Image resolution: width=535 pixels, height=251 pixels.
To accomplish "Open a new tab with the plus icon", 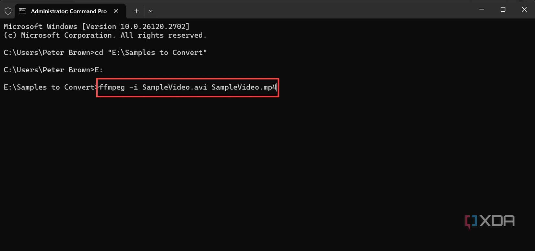I will pos(136,11).
